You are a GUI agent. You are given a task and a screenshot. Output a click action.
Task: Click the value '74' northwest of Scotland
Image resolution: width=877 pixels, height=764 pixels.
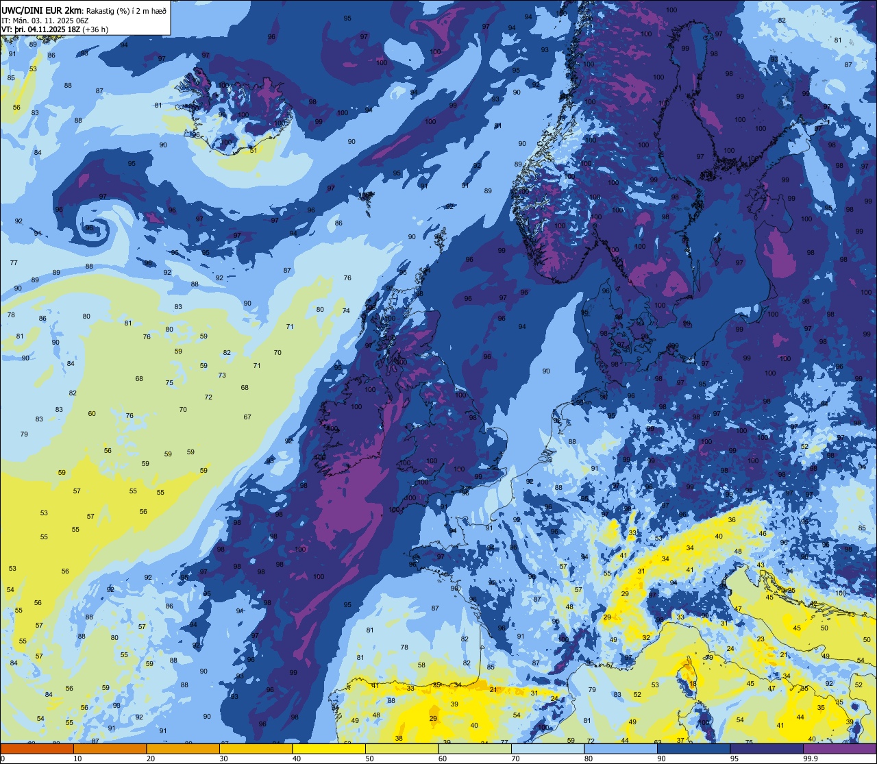(346, 310)
